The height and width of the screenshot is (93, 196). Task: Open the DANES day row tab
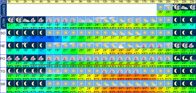3,10
